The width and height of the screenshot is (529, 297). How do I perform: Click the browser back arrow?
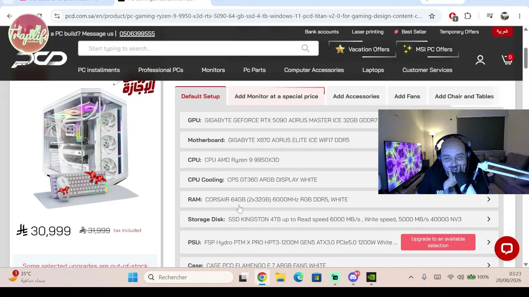pos(10,16)
